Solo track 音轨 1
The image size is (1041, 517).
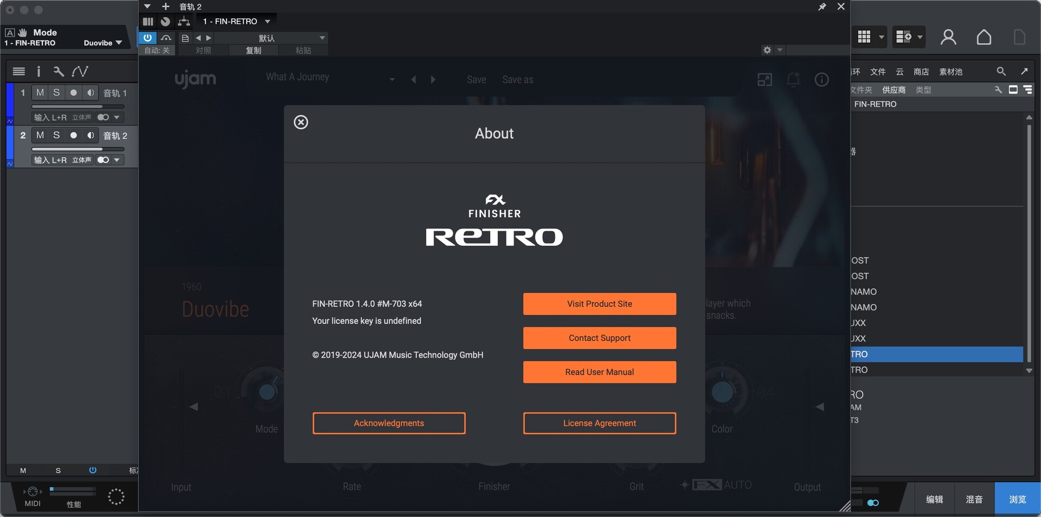pyautogui.click(x=56, y=93)
